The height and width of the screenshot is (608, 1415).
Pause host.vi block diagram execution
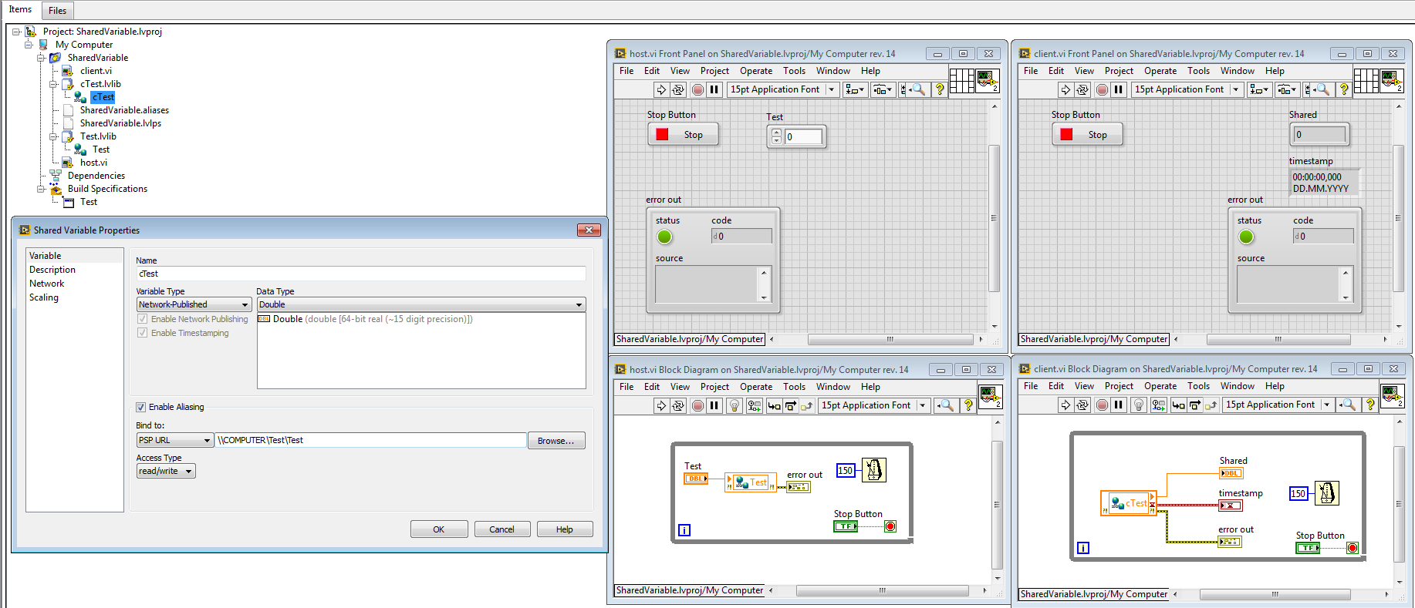(x=714, y=405)
